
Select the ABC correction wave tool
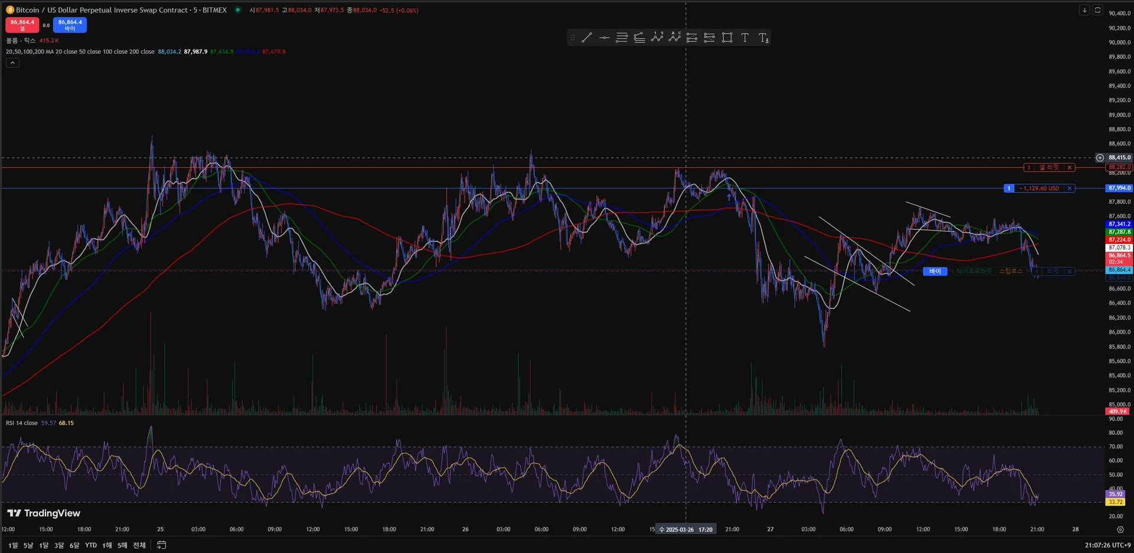674,38
